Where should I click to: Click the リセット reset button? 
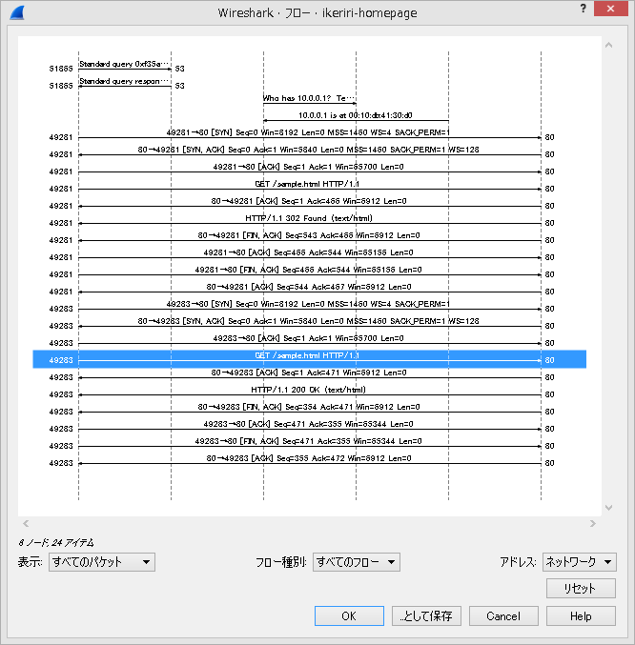(581, 588)
